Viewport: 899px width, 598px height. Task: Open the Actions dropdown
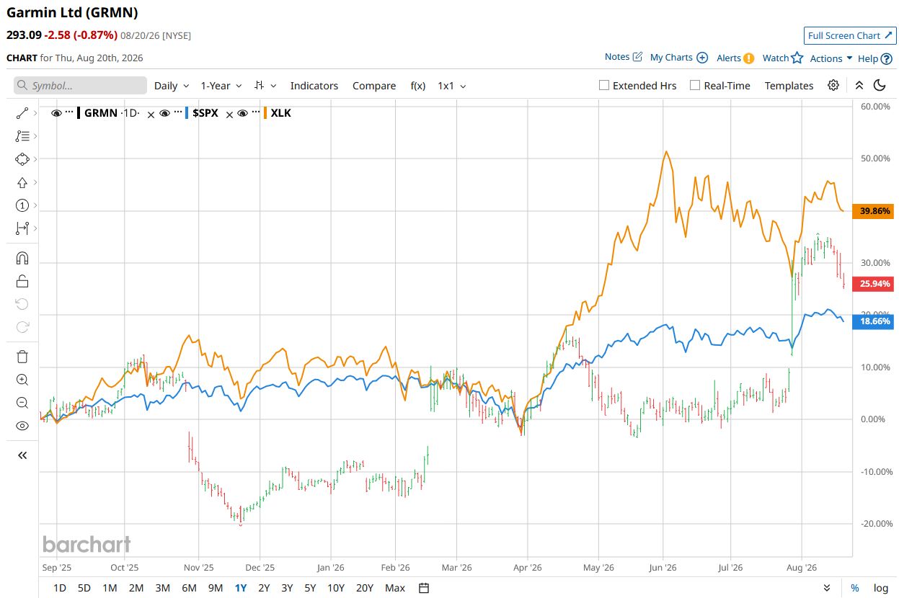831,58
